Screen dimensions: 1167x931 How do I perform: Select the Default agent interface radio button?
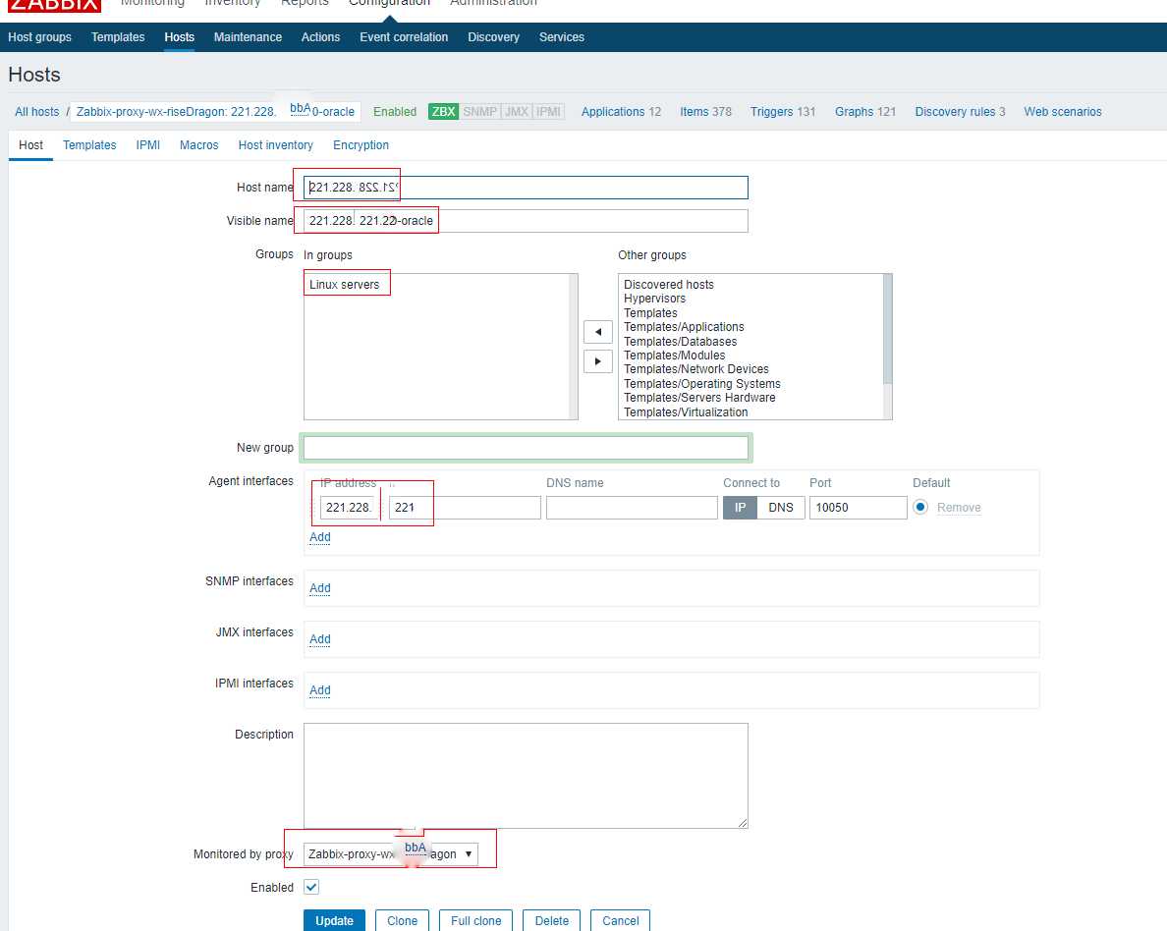(920, 507)
